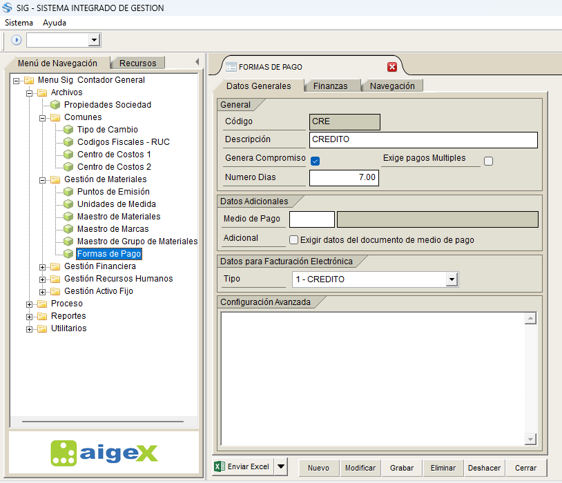The width and height of the screenshot is (562, 483).
Task: Collapse the Comunes tree node
Action: (42, 118)
